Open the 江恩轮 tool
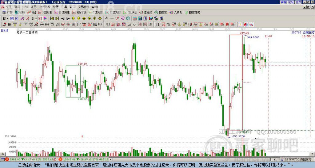 (x=146, y=12)
